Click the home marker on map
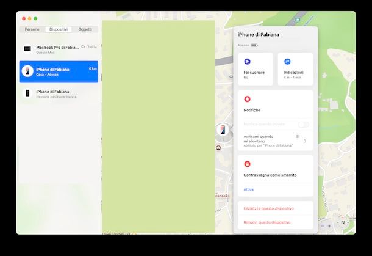The height and width of the screenshot is (256, 372). 218,148
